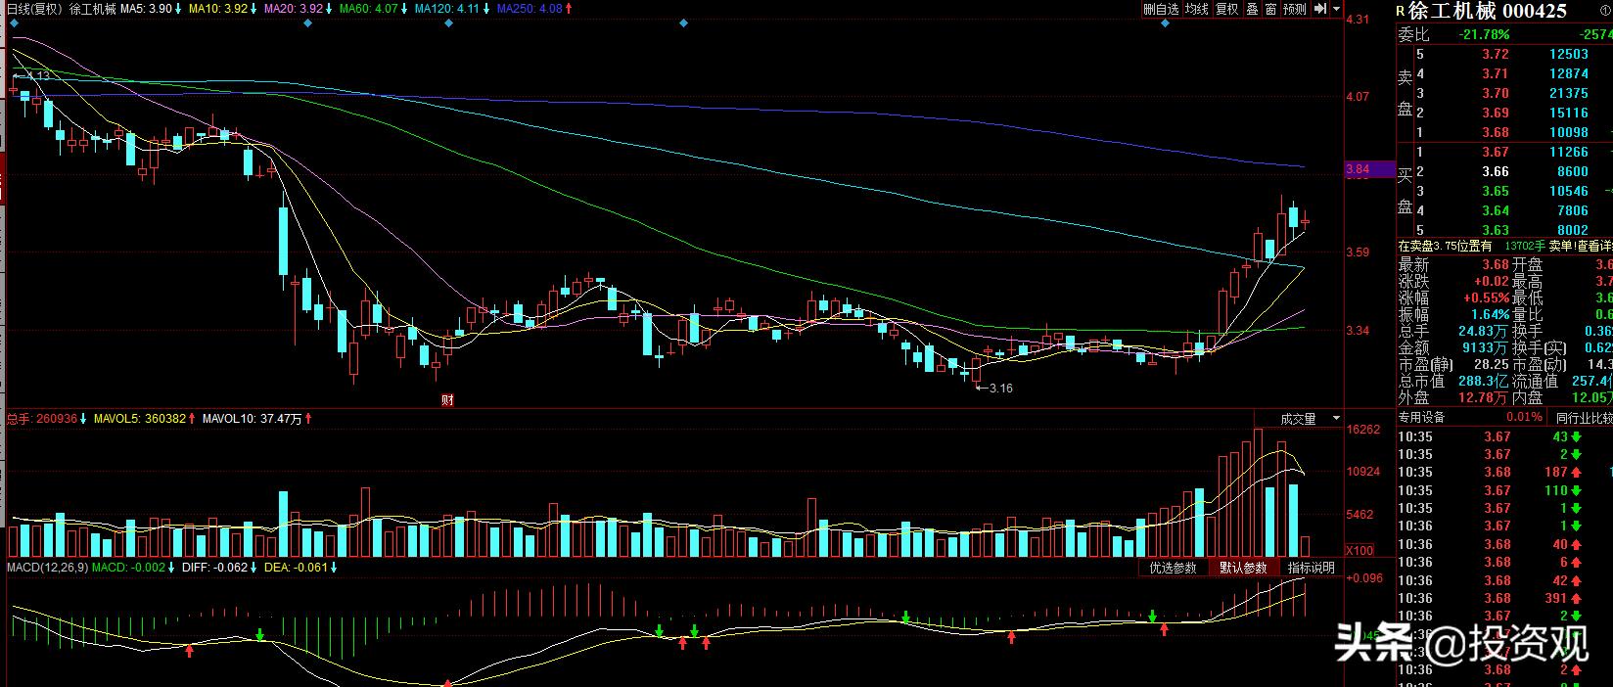Viewport: 1613px width, 687px height.
Task: Click the purple 3.84 price axis tag
Action: coord(1368,169)
